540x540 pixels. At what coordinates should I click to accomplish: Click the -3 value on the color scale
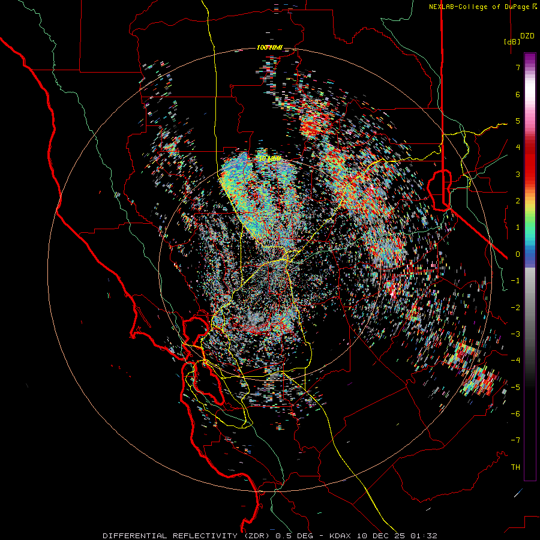[515, 334]
